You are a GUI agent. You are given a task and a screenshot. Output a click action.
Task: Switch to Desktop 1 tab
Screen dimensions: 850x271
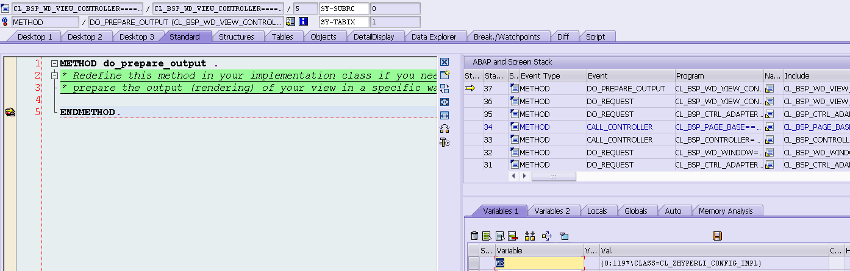(x=35, y=37)
